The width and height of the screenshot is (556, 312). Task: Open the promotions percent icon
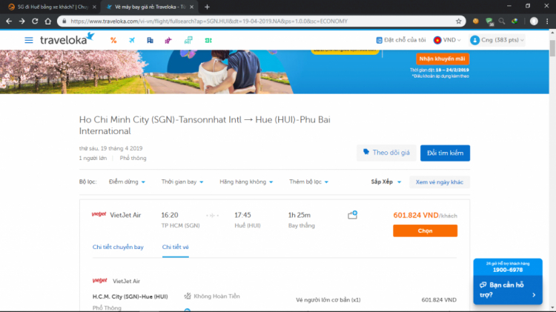coord(113,41)
